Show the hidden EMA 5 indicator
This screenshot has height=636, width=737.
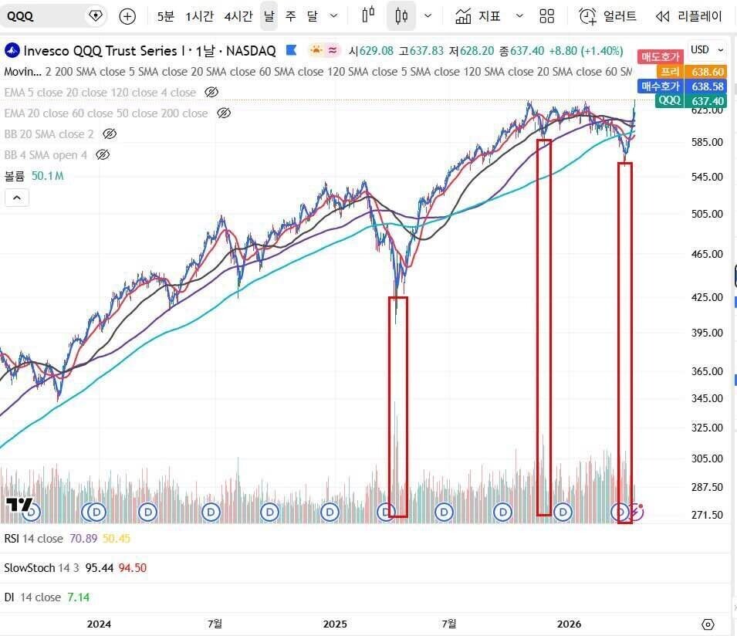[211, 93]
